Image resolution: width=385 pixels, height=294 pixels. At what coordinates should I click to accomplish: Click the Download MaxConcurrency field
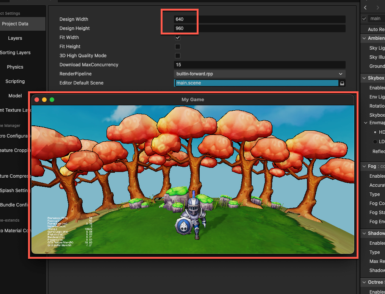click(260, 65)
